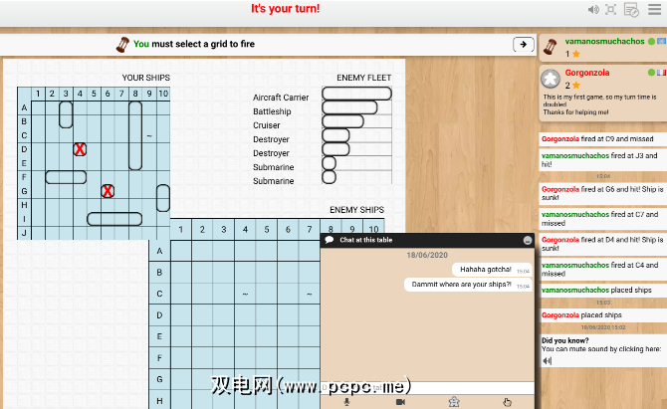Click log entry 'vamanosmuchachos fired at J3 and hit!'
The width and height of the screenshot is (667, 409).
tap(603, 160)
